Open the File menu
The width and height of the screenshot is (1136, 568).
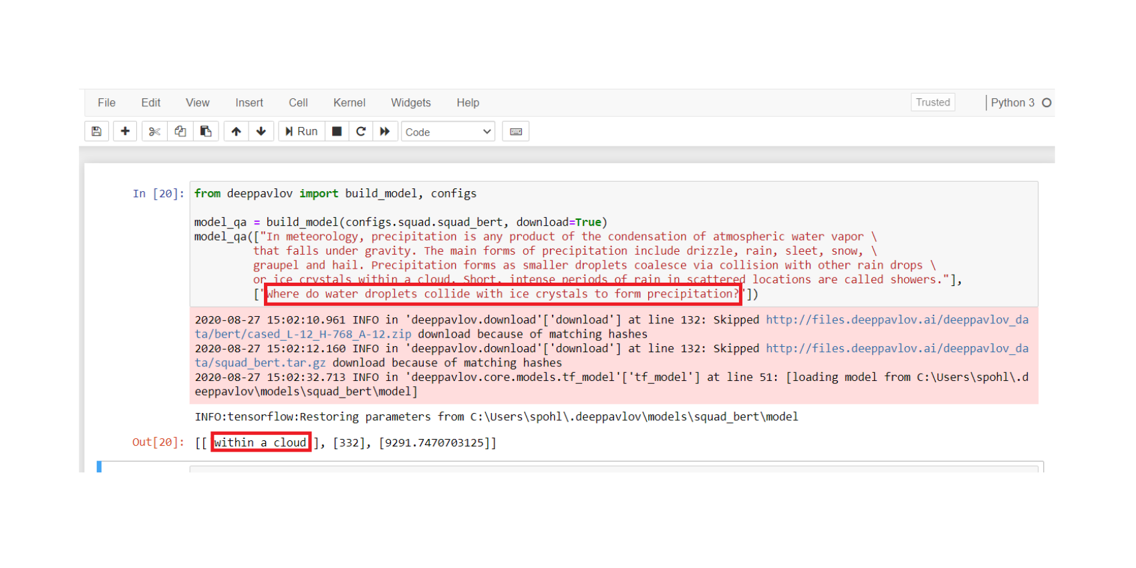coord(107,103)
